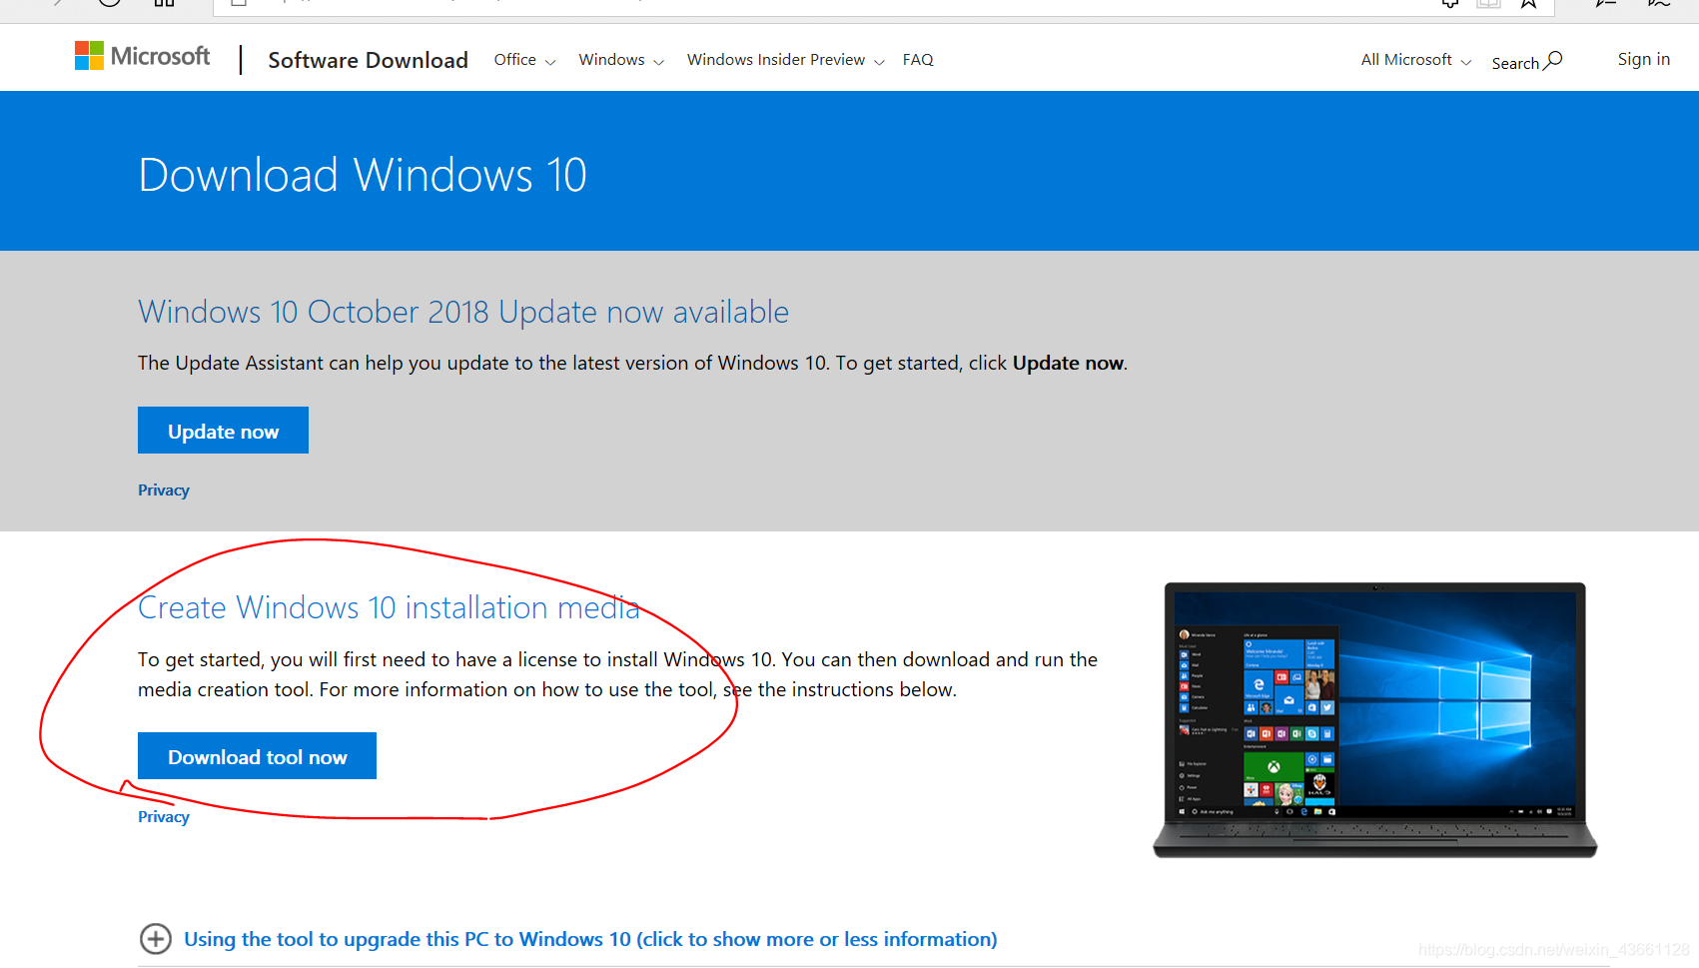Click 'Windows 10 October 2018 Update now available' heading
1699x968 pixels.
point(463,312)
